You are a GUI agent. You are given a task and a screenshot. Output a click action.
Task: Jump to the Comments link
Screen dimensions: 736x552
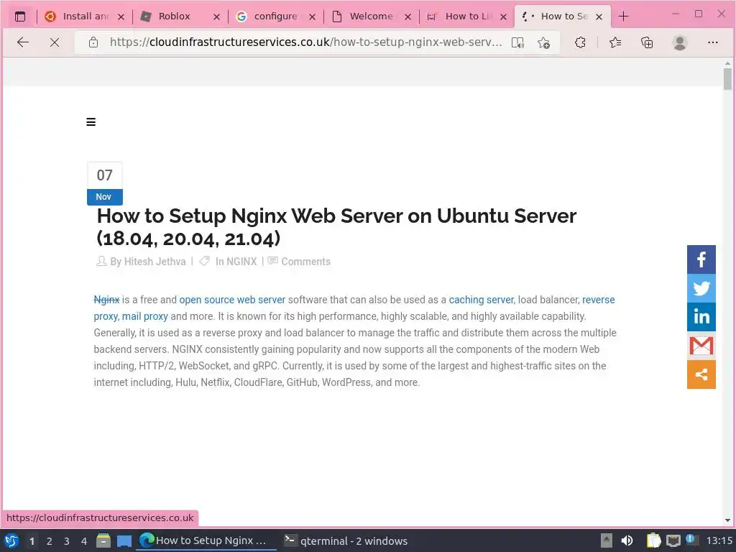point(305,262)
